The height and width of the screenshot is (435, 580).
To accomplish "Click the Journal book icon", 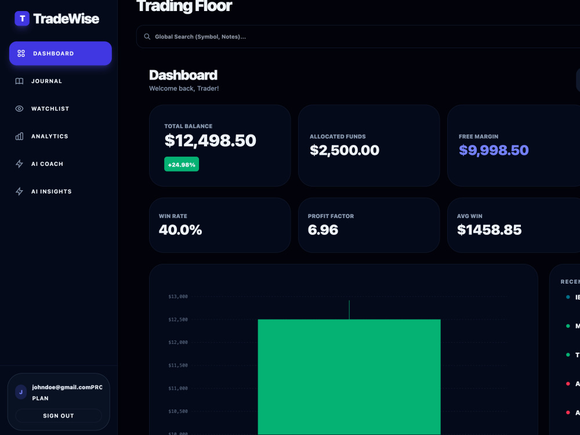I will coord(19,81).
